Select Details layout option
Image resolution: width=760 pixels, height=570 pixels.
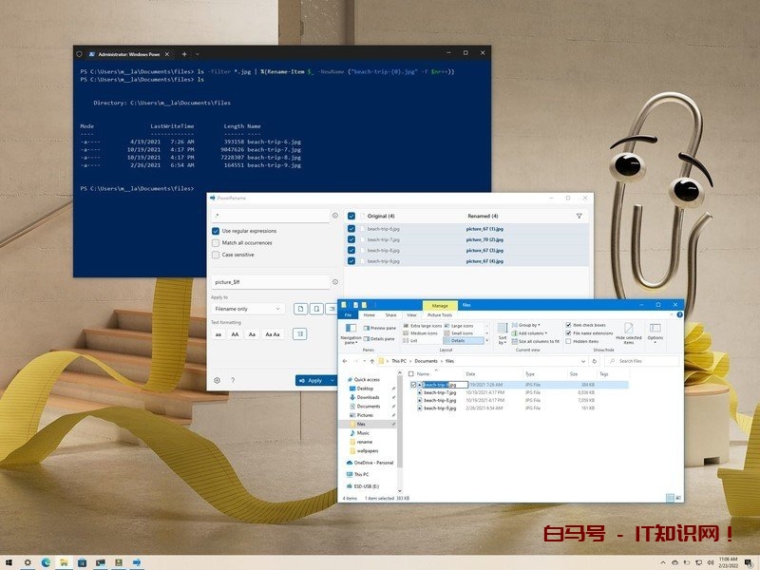point(458,340)
